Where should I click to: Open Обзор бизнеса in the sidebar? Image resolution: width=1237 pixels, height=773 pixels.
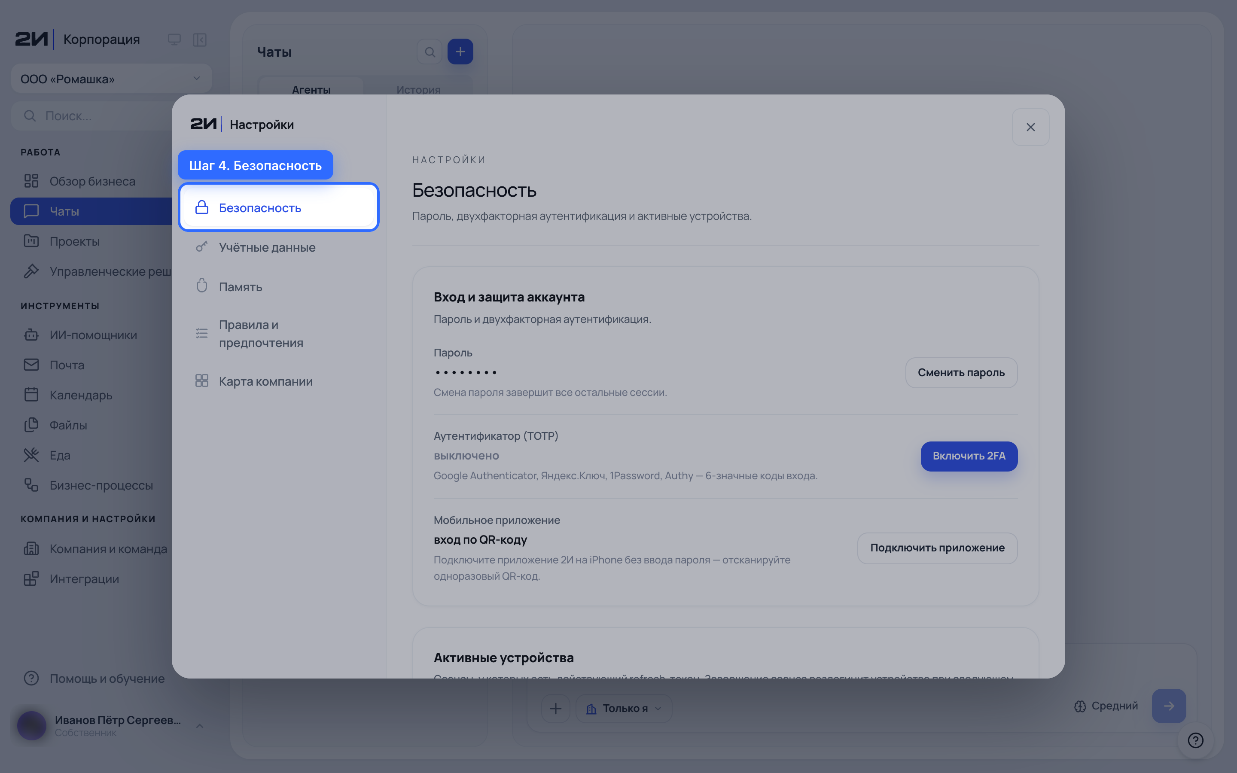pos(91,181)
